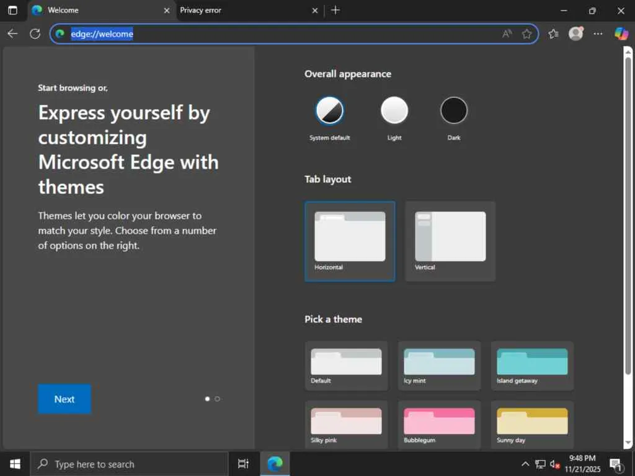Screen dimensions: 635x476
Task: Choose the Vertical tab layout
Action: tap(450, 241)
